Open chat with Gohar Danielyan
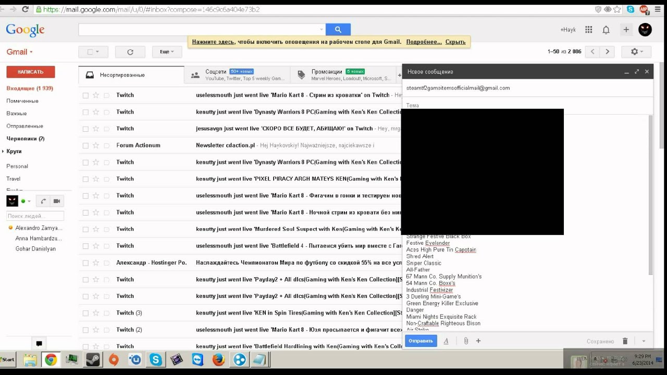Image resolution: width=667 pixels, height=375 pixels. (35, 249)
